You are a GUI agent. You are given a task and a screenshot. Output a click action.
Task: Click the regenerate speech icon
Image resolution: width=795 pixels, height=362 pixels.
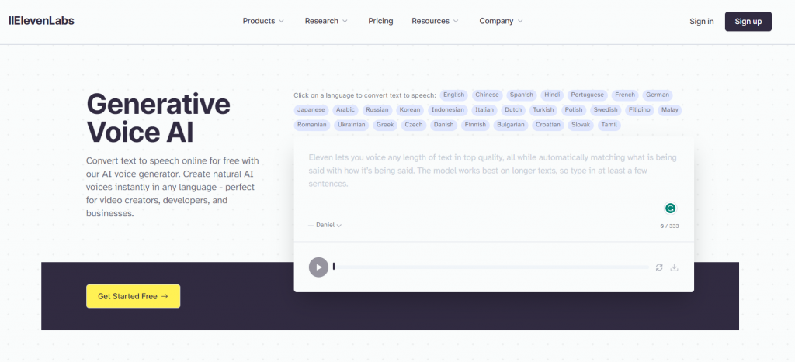point(659,267)
